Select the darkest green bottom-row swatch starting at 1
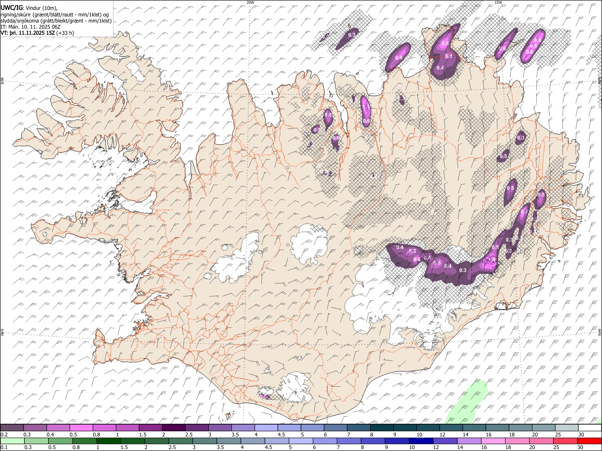 tap(109, 441)
